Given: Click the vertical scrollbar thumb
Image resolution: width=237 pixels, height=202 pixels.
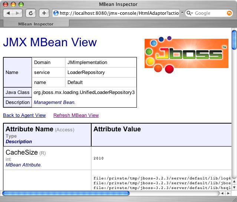Looking at the screenshot, I should [234, 40].
